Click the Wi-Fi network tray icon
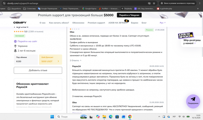Screen dimensions: 203x120 179,117
